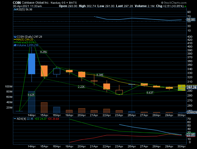This screenshot has height=149, width=197.
Task: Click the 16Apr volume bar
Action: pos(57,110)
